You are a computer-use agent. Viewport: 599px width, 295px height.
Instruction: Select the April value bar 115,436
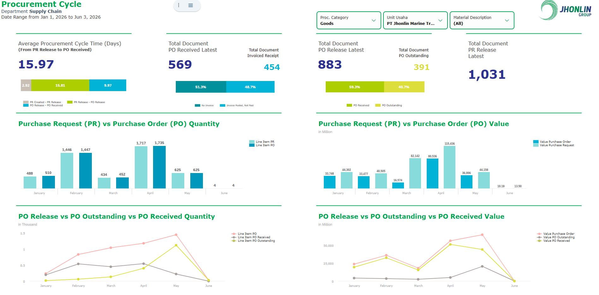tap(449, 167)
